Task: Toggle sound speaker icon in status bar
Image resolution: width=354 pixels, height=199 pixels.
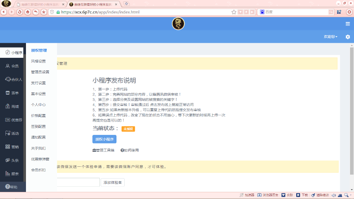Action: 334,195
